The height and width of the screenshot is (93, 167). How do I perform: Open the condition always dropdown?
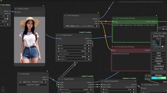click(x=74, y=57)
